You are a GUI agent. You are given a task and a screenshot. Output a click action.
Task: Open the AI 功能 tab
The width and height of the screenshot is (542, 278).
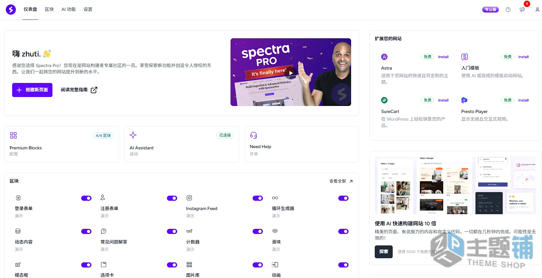(x=68, y=10)
